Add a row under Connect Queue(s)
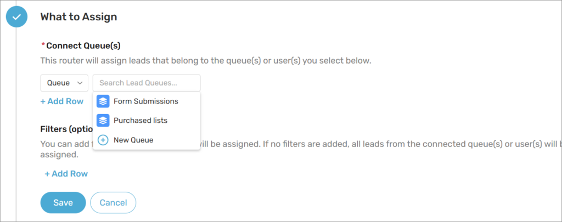Viewport: 562px width, 222px height. 62,101
